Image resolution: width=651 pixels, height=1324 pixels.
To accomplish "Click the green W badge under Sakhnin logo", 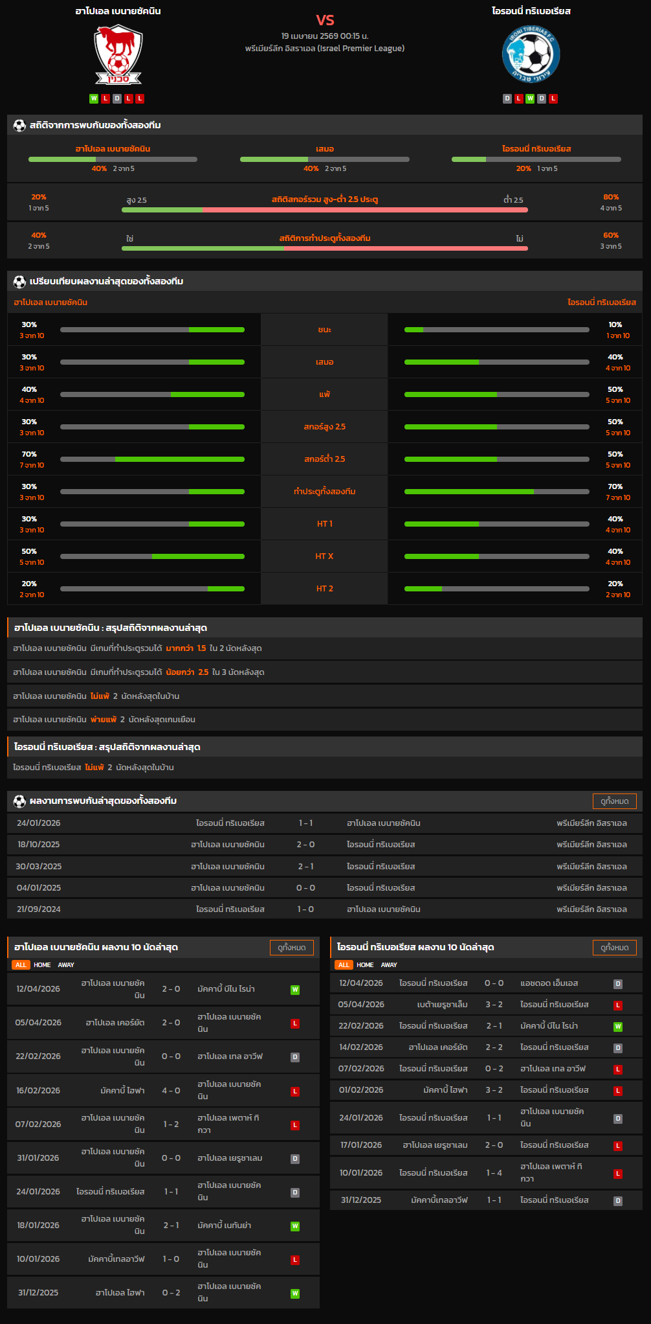I will pyautogui.click(x=94, y=98).
